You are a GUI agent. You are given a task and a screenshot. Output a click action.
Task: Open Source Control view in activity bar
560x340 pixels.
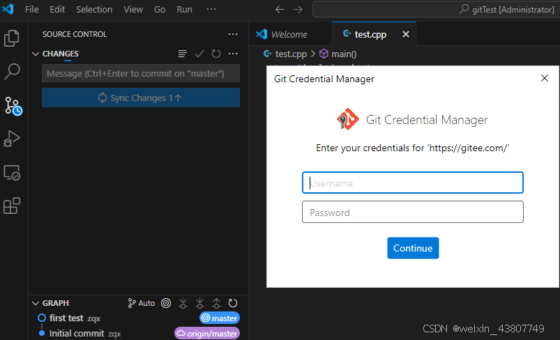click(13, 106)
